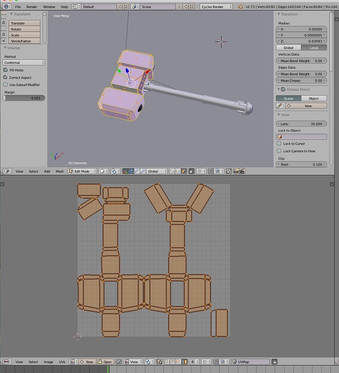Adjust the Lens 35.000 value slider

pyautogui.click(x=301, y=124)
